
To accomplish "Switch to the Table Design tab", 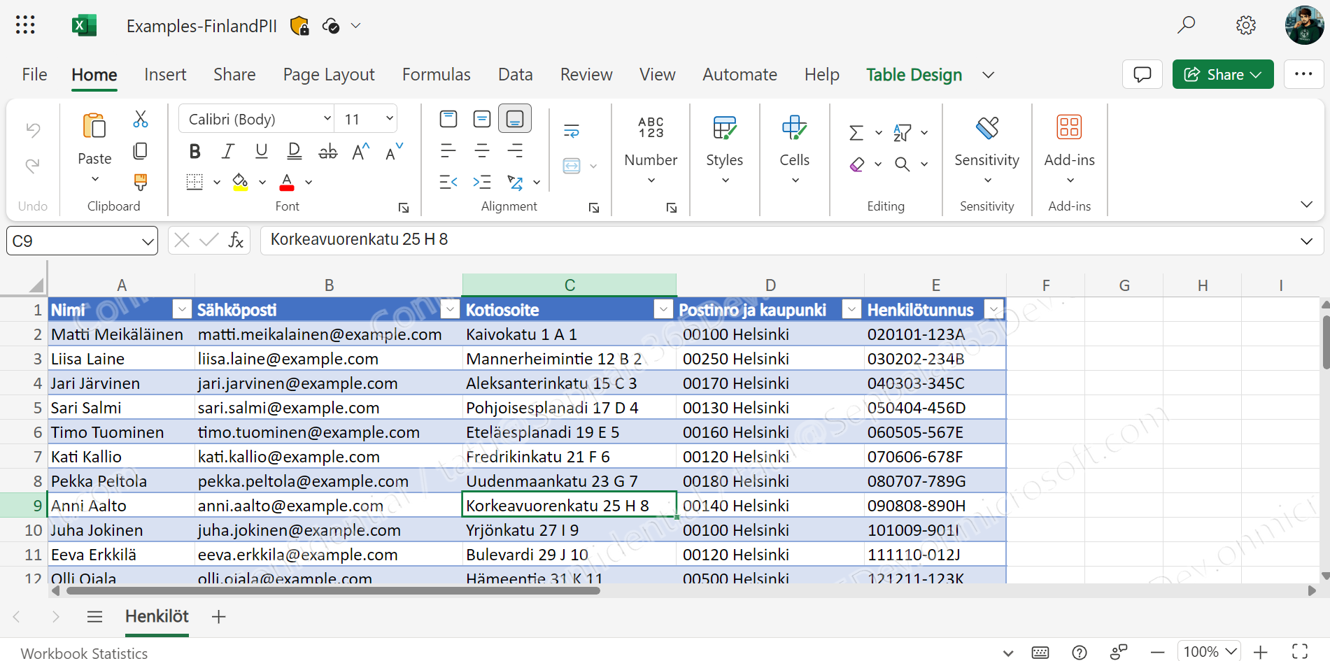I will [913, 74].
